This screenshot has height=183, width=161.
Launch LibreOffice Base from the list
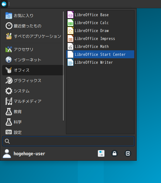coord(100,15)
